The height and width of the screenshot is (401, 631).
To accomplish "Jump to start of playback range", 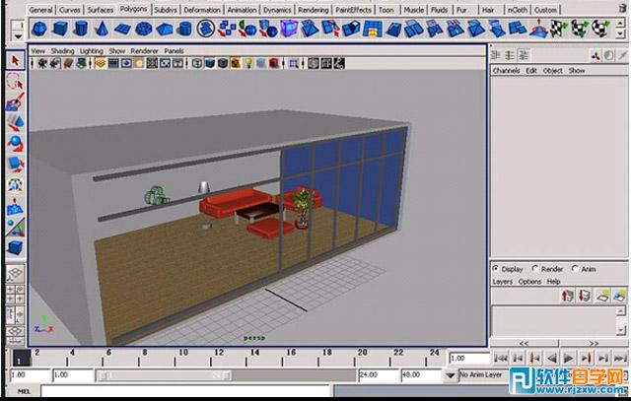I will [500, 359].
